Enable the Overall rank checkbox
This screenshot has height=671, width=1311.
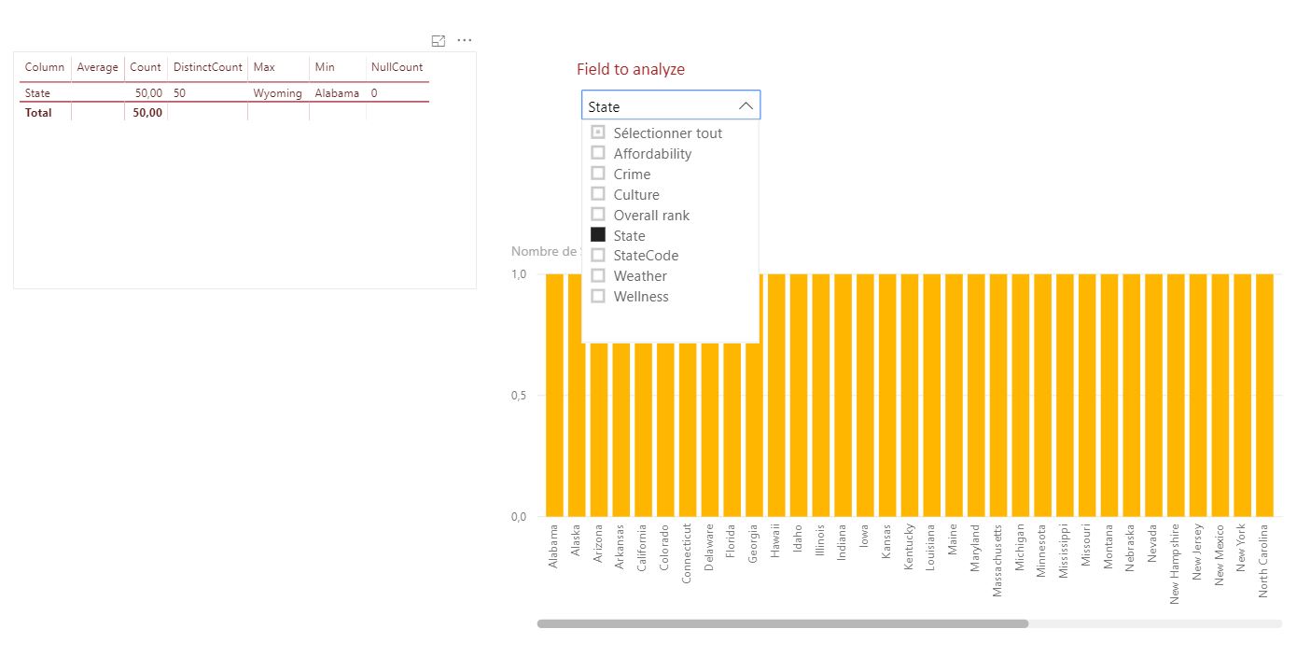[598, 215]
